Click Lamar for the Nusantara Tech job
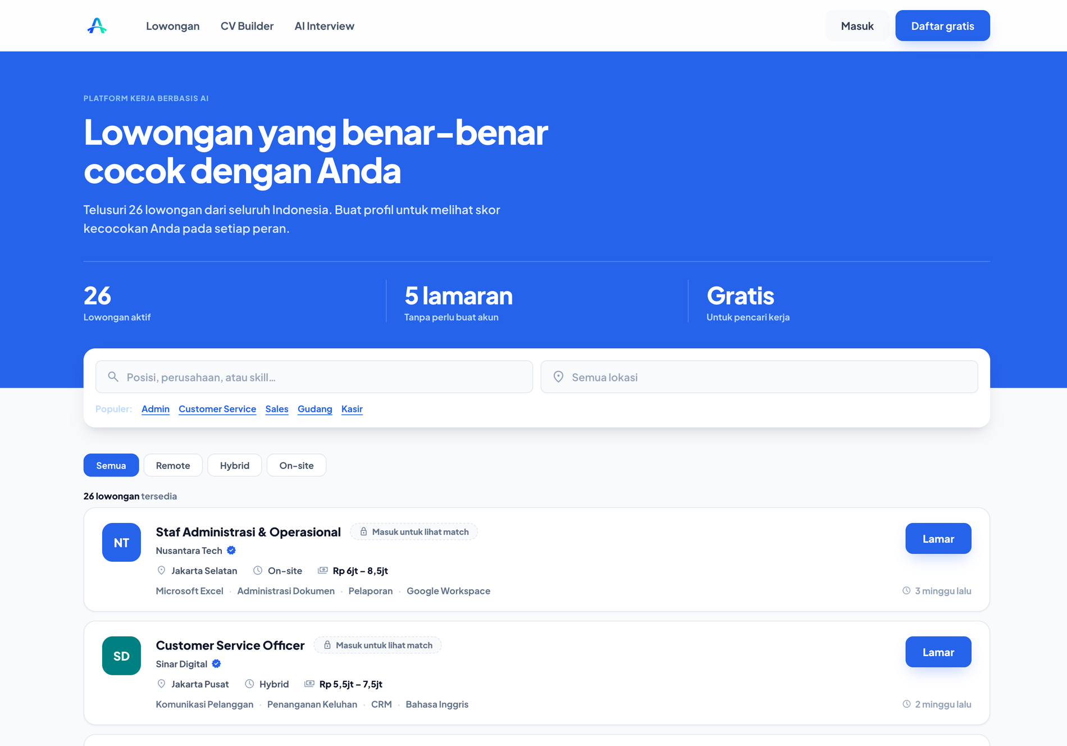The width and height of the screenshot is (1067, 746). click(938, 539)
